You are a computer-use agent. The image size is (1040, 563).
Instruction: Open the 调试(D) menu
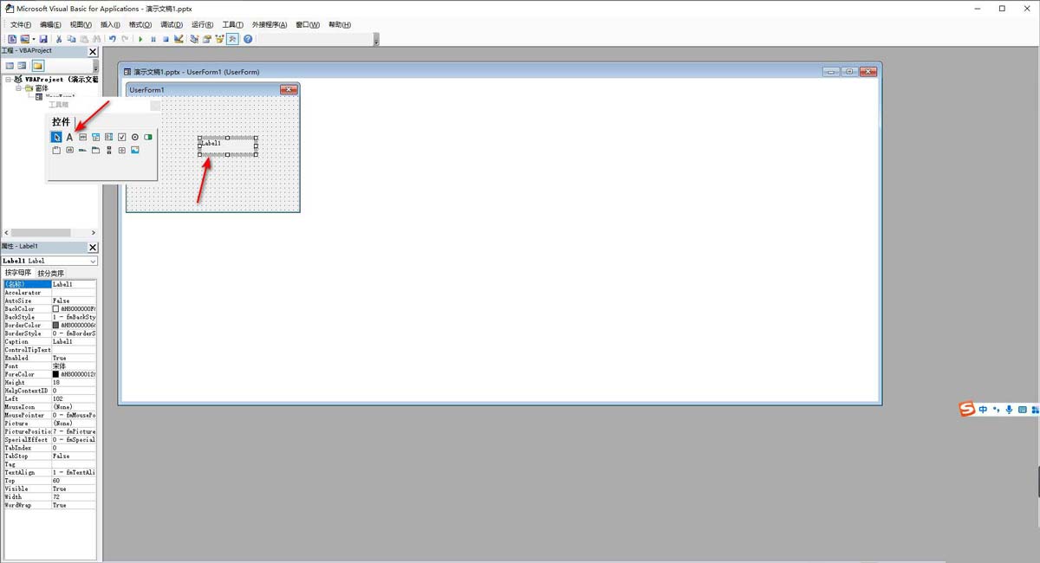coord(171,24)
